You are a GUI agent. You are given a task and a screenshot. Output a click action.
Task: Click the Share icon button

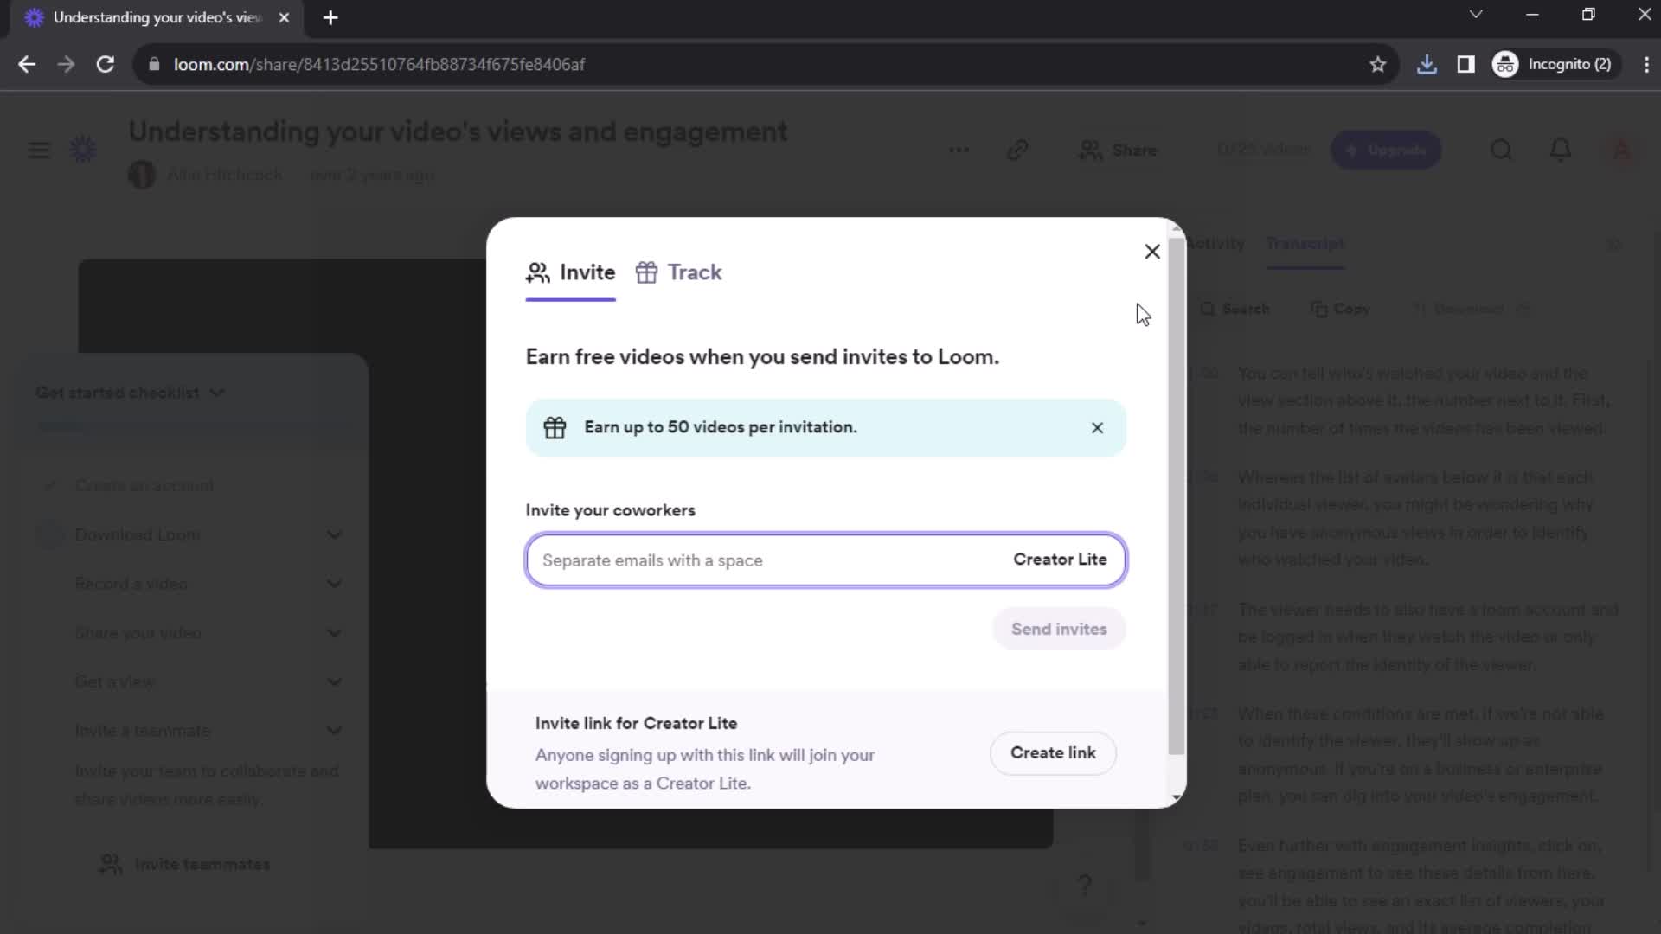pos(1118,150)
